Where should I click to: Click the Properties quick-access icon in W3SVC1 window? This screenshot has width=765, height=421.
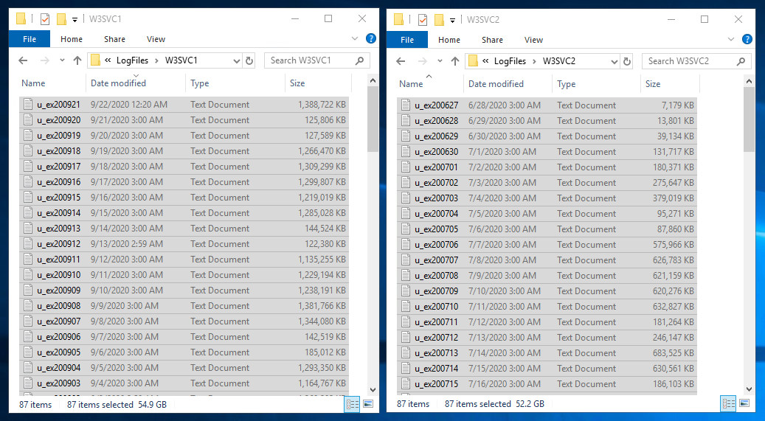[45, 19]
